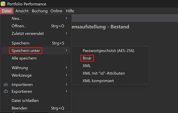Screen dimensions: 178x113
Task: Select Speichern in the file menu
Action: 20,43
